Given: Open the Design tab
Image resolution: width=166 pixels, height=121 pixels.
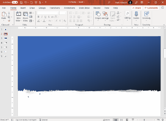Looking at the screenshot, I should [x=42, y=8].
